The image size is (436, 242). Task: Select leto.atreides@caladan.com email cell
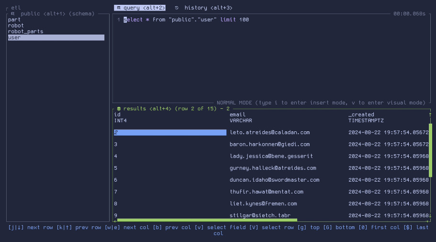point(270,133)
